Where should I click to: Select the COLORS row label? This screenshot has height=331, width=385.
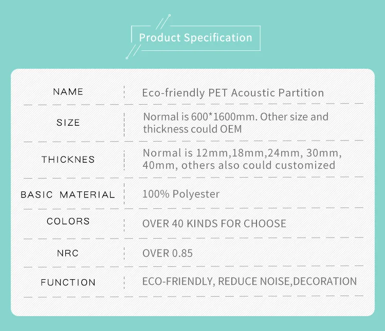68,222
